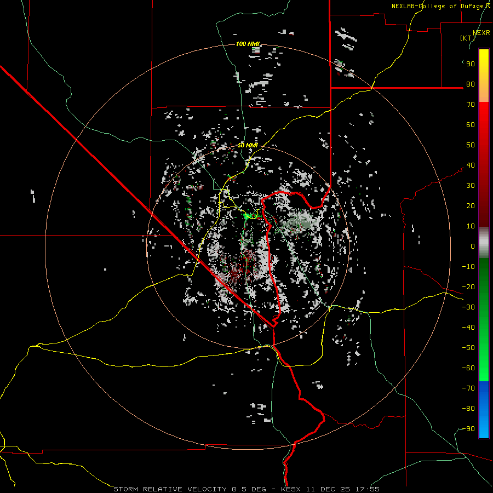Viewport: 493px width, 493px height.
Task: Click the 80 value on the velocity scale
Action: (471, 84)
